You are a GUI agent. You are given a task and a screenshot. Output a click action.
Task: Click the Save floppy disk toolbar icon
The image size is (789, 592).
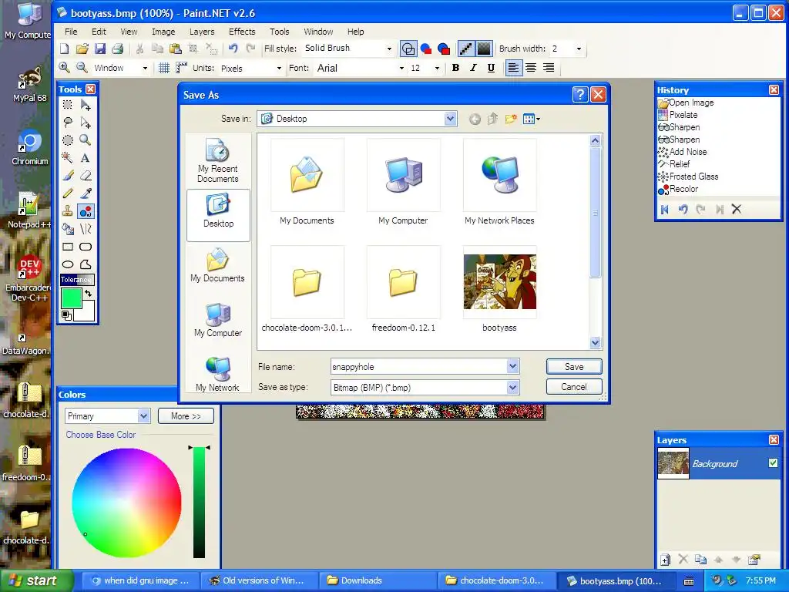click(99, 49)
